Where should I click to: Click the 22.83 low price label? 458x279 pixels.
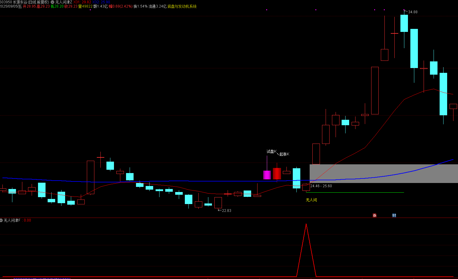(226, 211)
